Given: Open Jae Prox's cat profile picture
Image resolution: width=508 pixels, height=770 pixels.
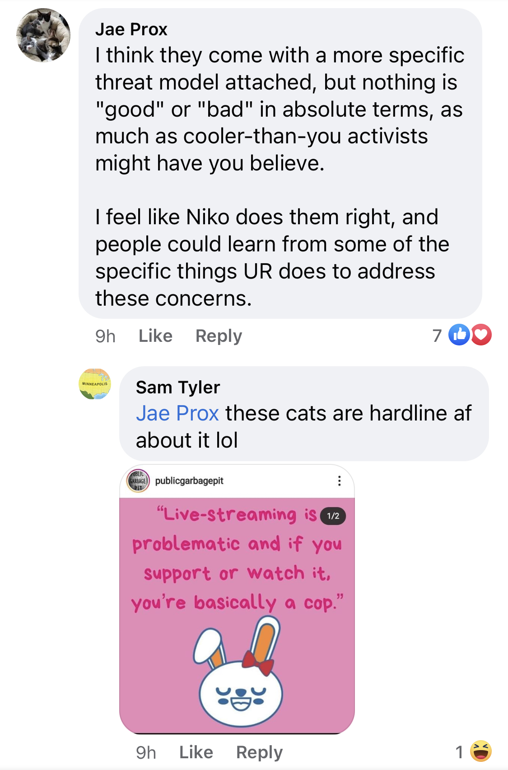Looking at the screenshot, I should click(43, 35).
